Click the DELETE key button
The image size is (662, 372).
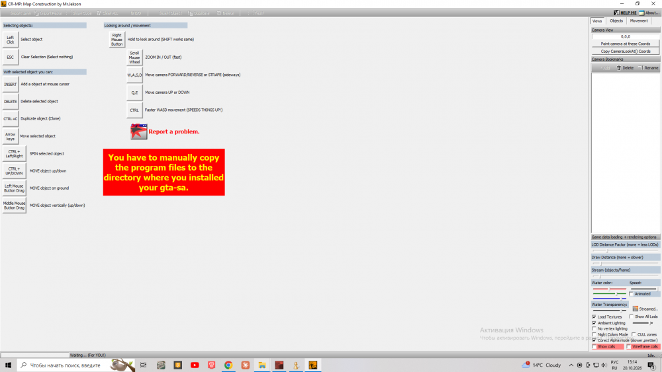[10, 102]
